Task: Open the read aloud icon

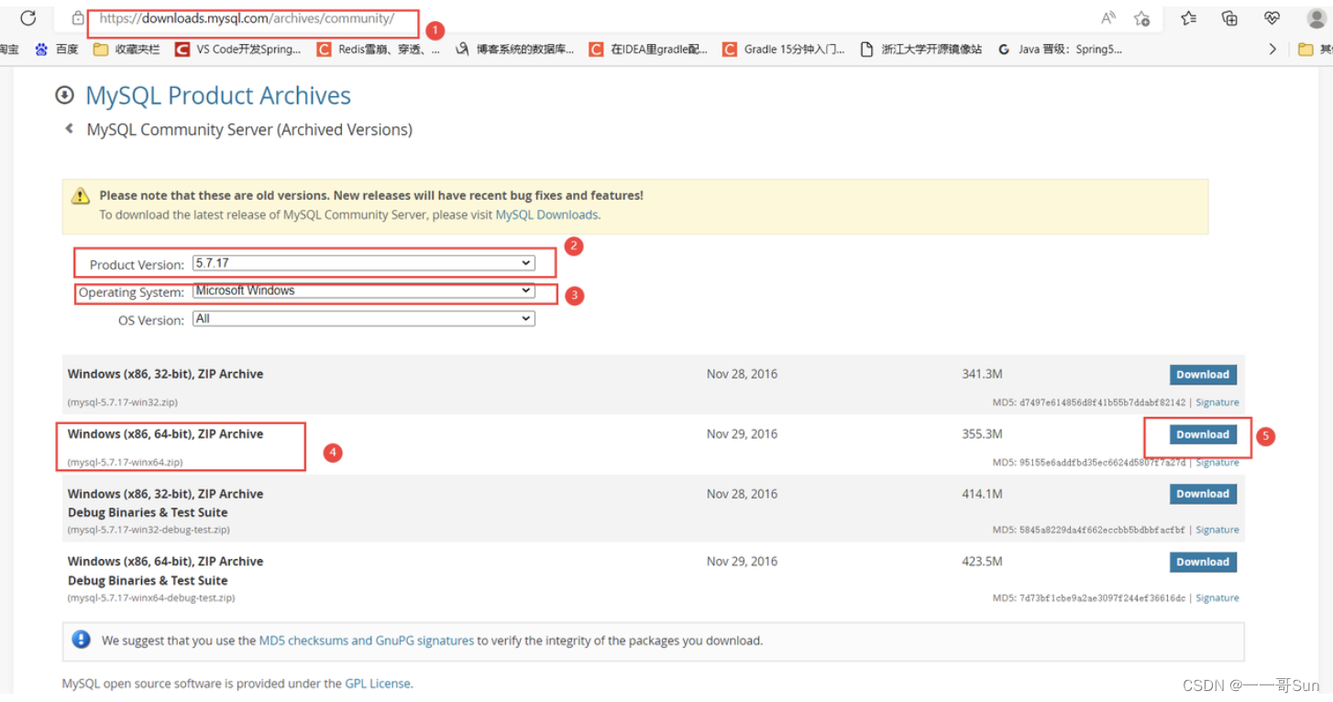Action: pos(1108,18)
